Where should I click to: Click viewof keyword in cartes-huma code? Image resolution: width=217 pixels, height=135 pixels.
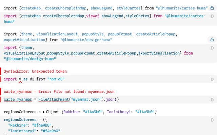point(93,16)
